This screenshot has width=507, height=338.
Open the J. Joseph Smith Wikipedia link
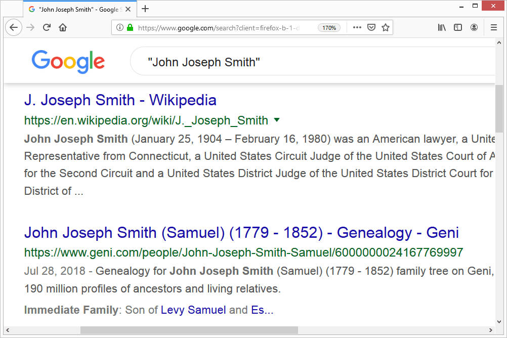pos(120,100)
